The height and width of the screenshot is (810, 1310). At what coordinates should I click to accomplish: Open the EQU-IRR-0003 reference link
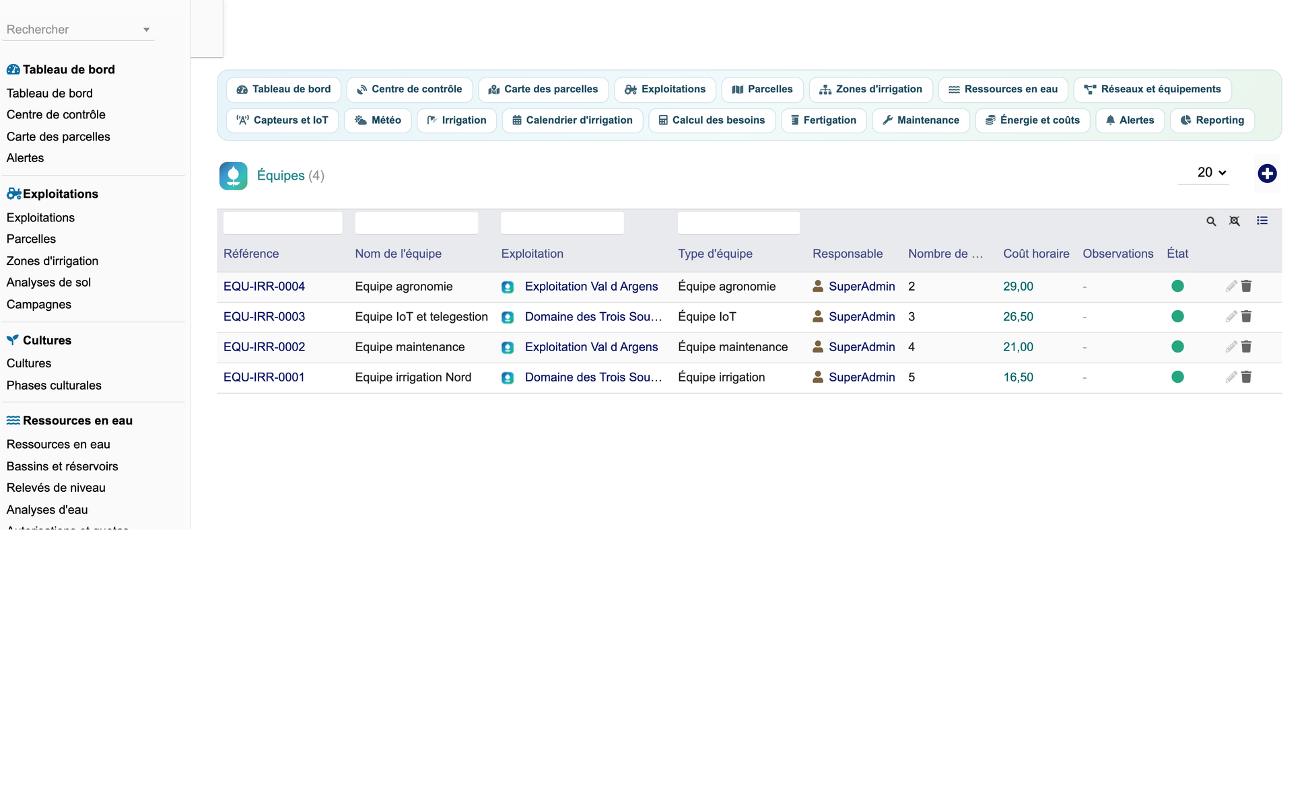tap(264, 317)
